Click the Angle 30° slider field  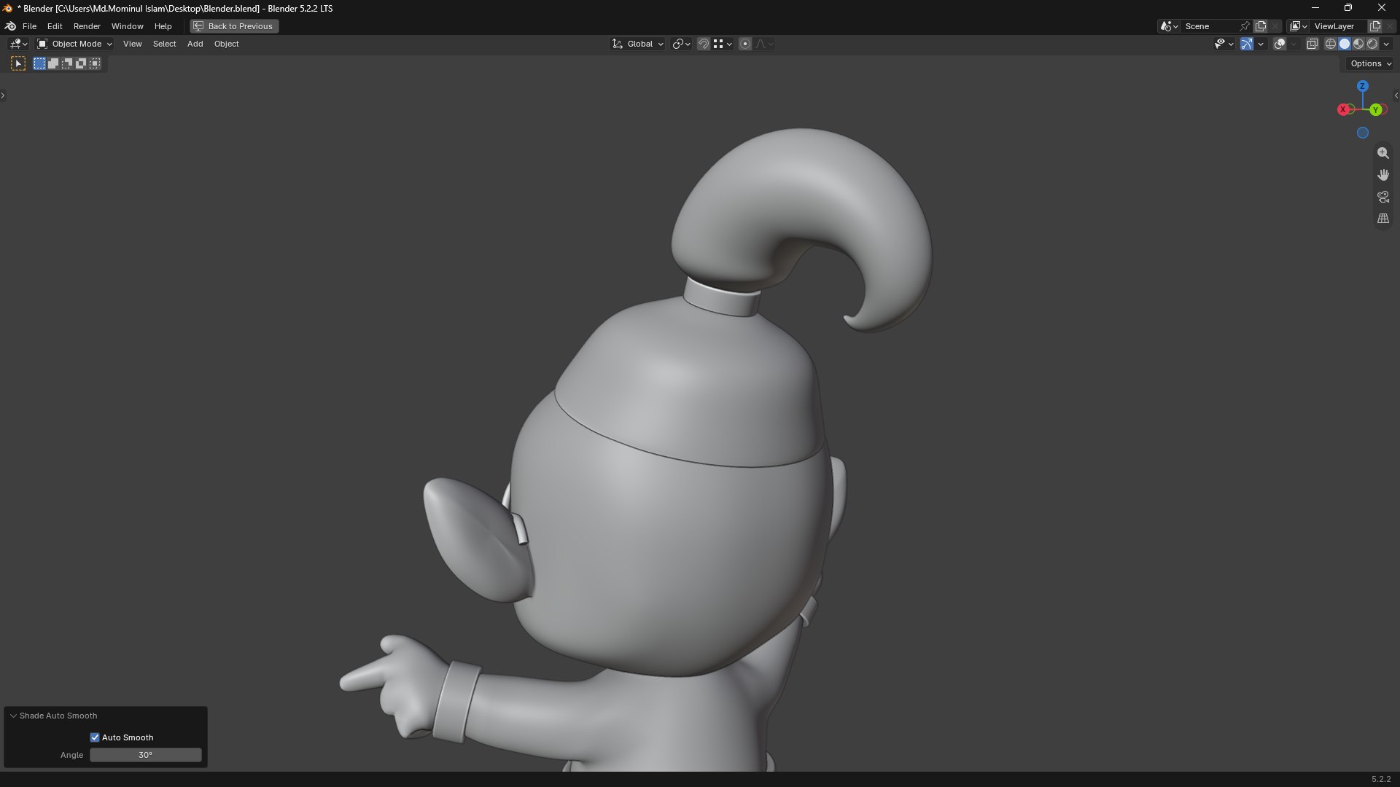point(146,755)
